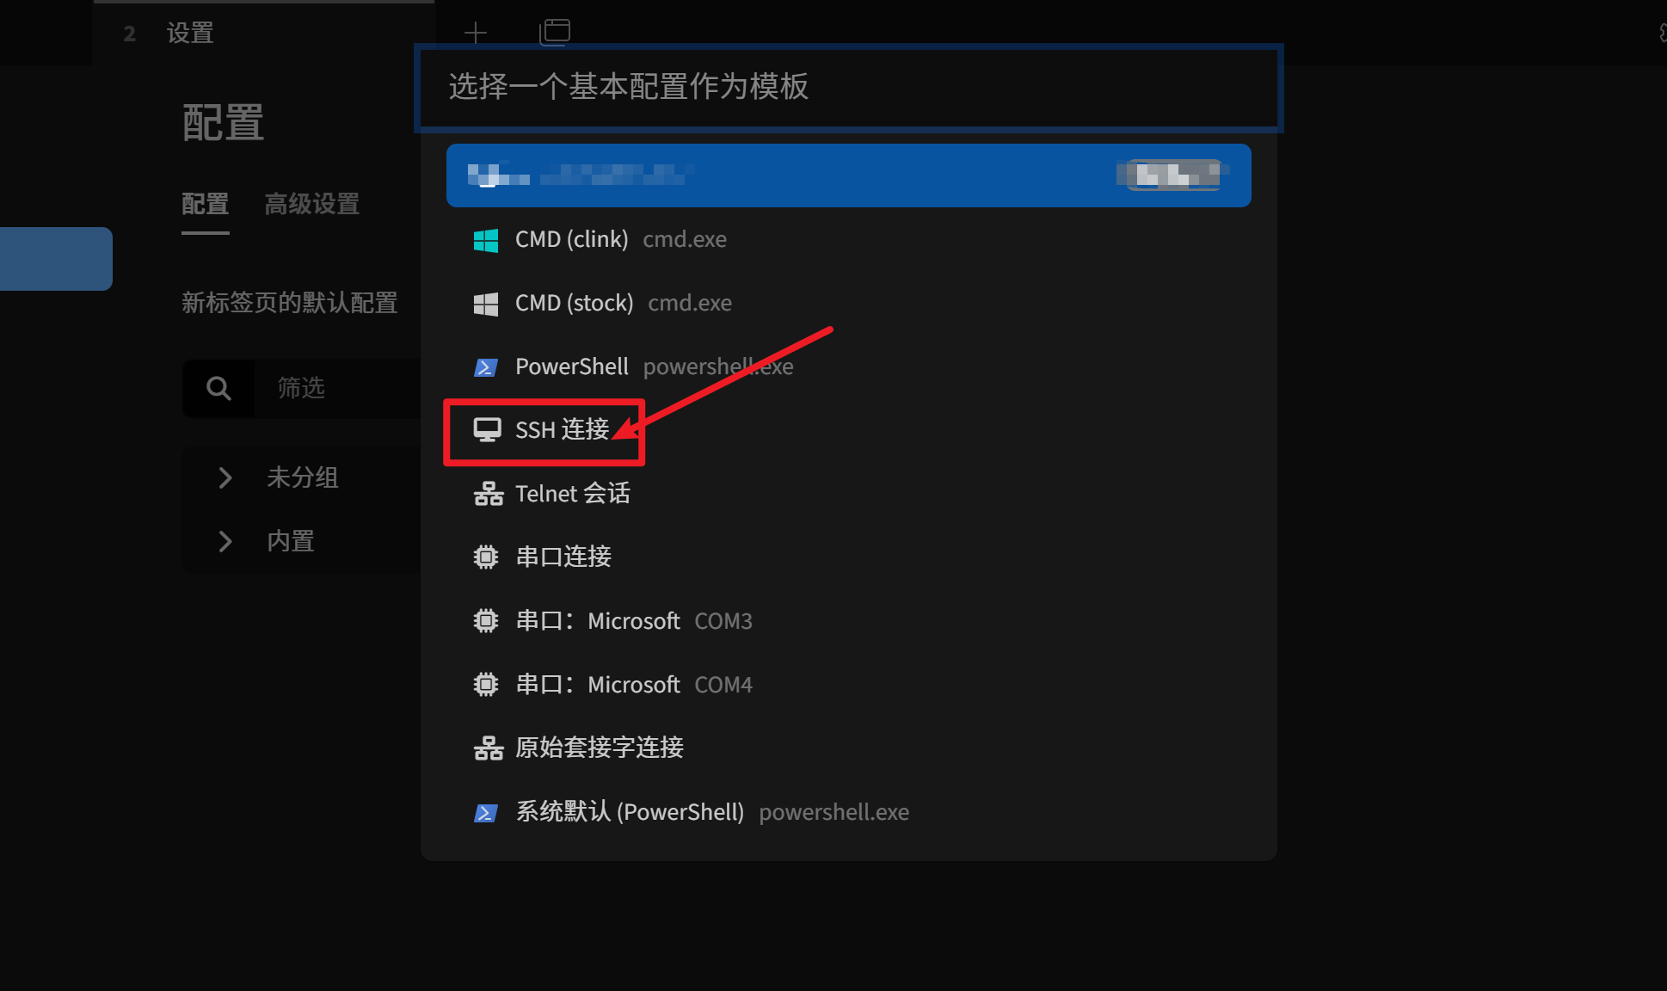Click the 筛选 filter input field
The image size is (1667, 991).
337,388
